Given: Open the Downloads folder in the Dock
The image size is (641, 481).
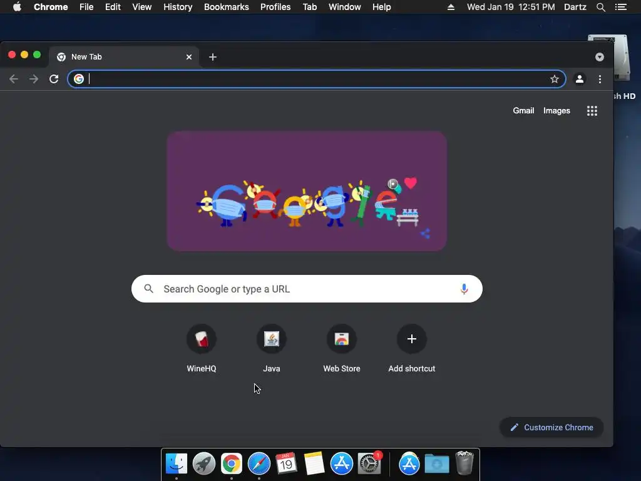Looking at the screenshot, I should 436,464.
